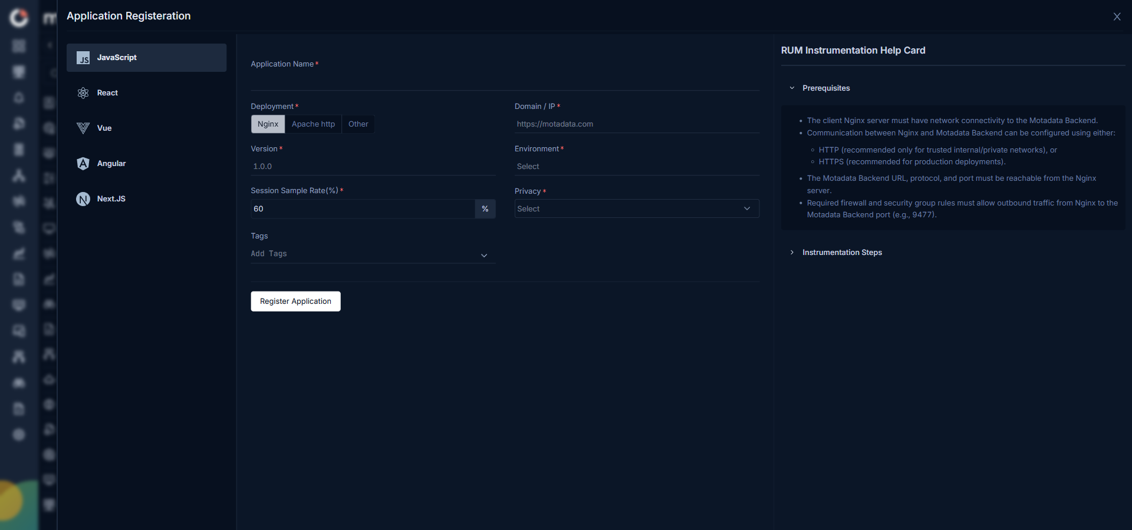Choose the Next.JS logo icon

[83, 199]
